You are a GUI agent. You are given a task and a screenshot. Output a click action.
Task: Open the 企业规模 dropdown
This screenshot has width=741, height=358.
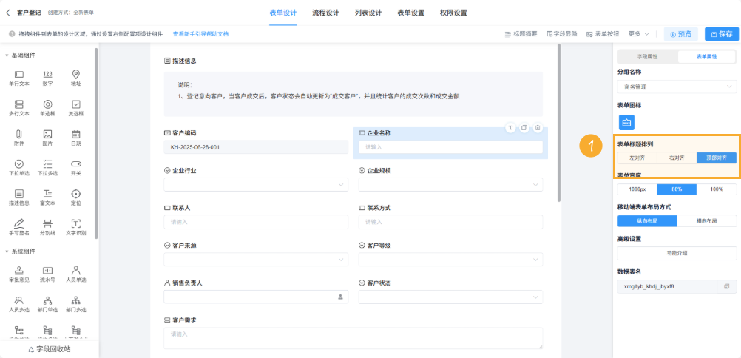point(450,184)
